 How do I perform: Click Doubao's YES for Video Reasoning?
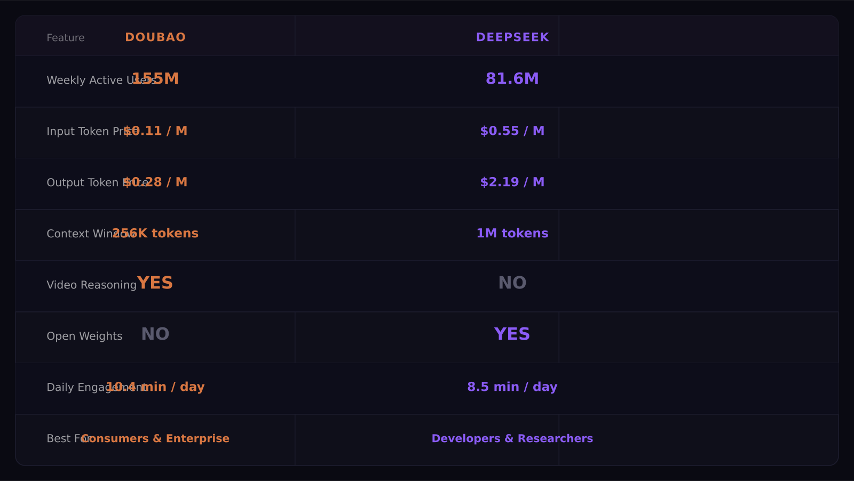155,283
